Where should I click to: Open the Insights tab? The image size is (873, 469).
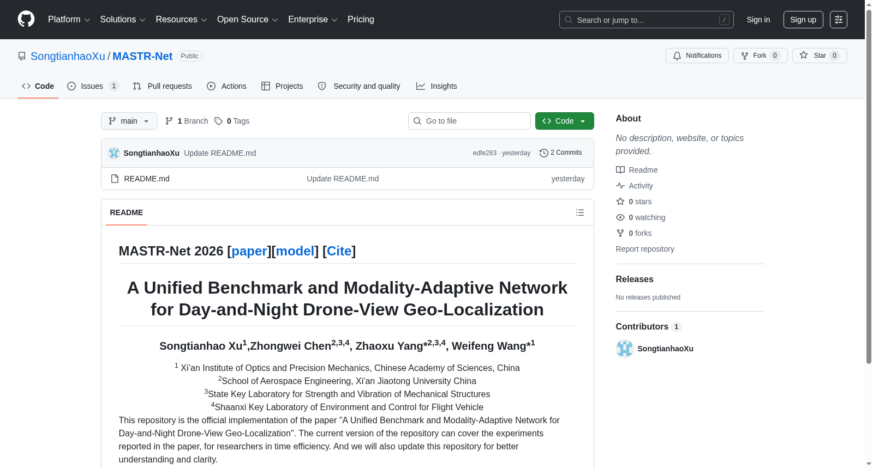[x=436, y=86]
